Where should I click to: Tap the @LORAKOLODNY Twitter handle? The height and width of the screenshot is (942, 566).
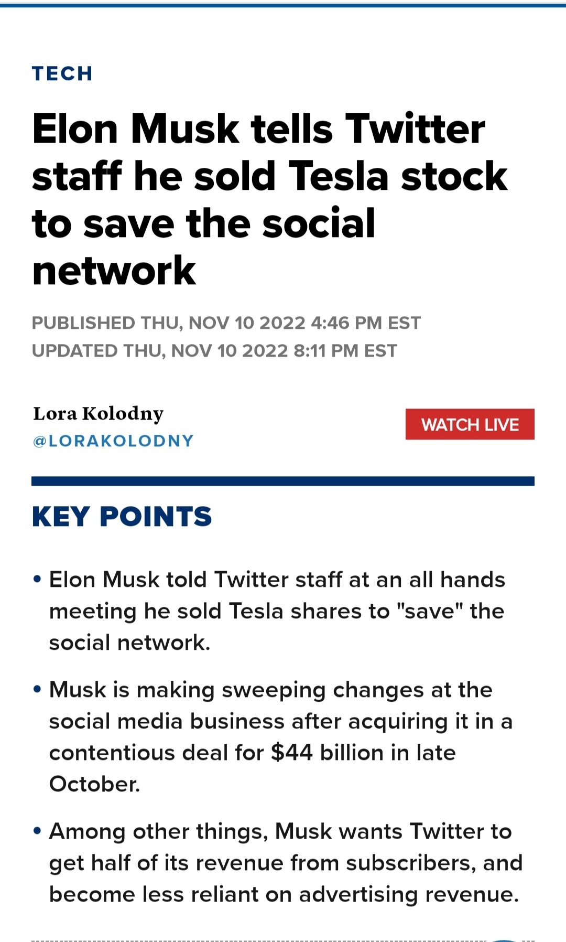[x=113, y=441]
